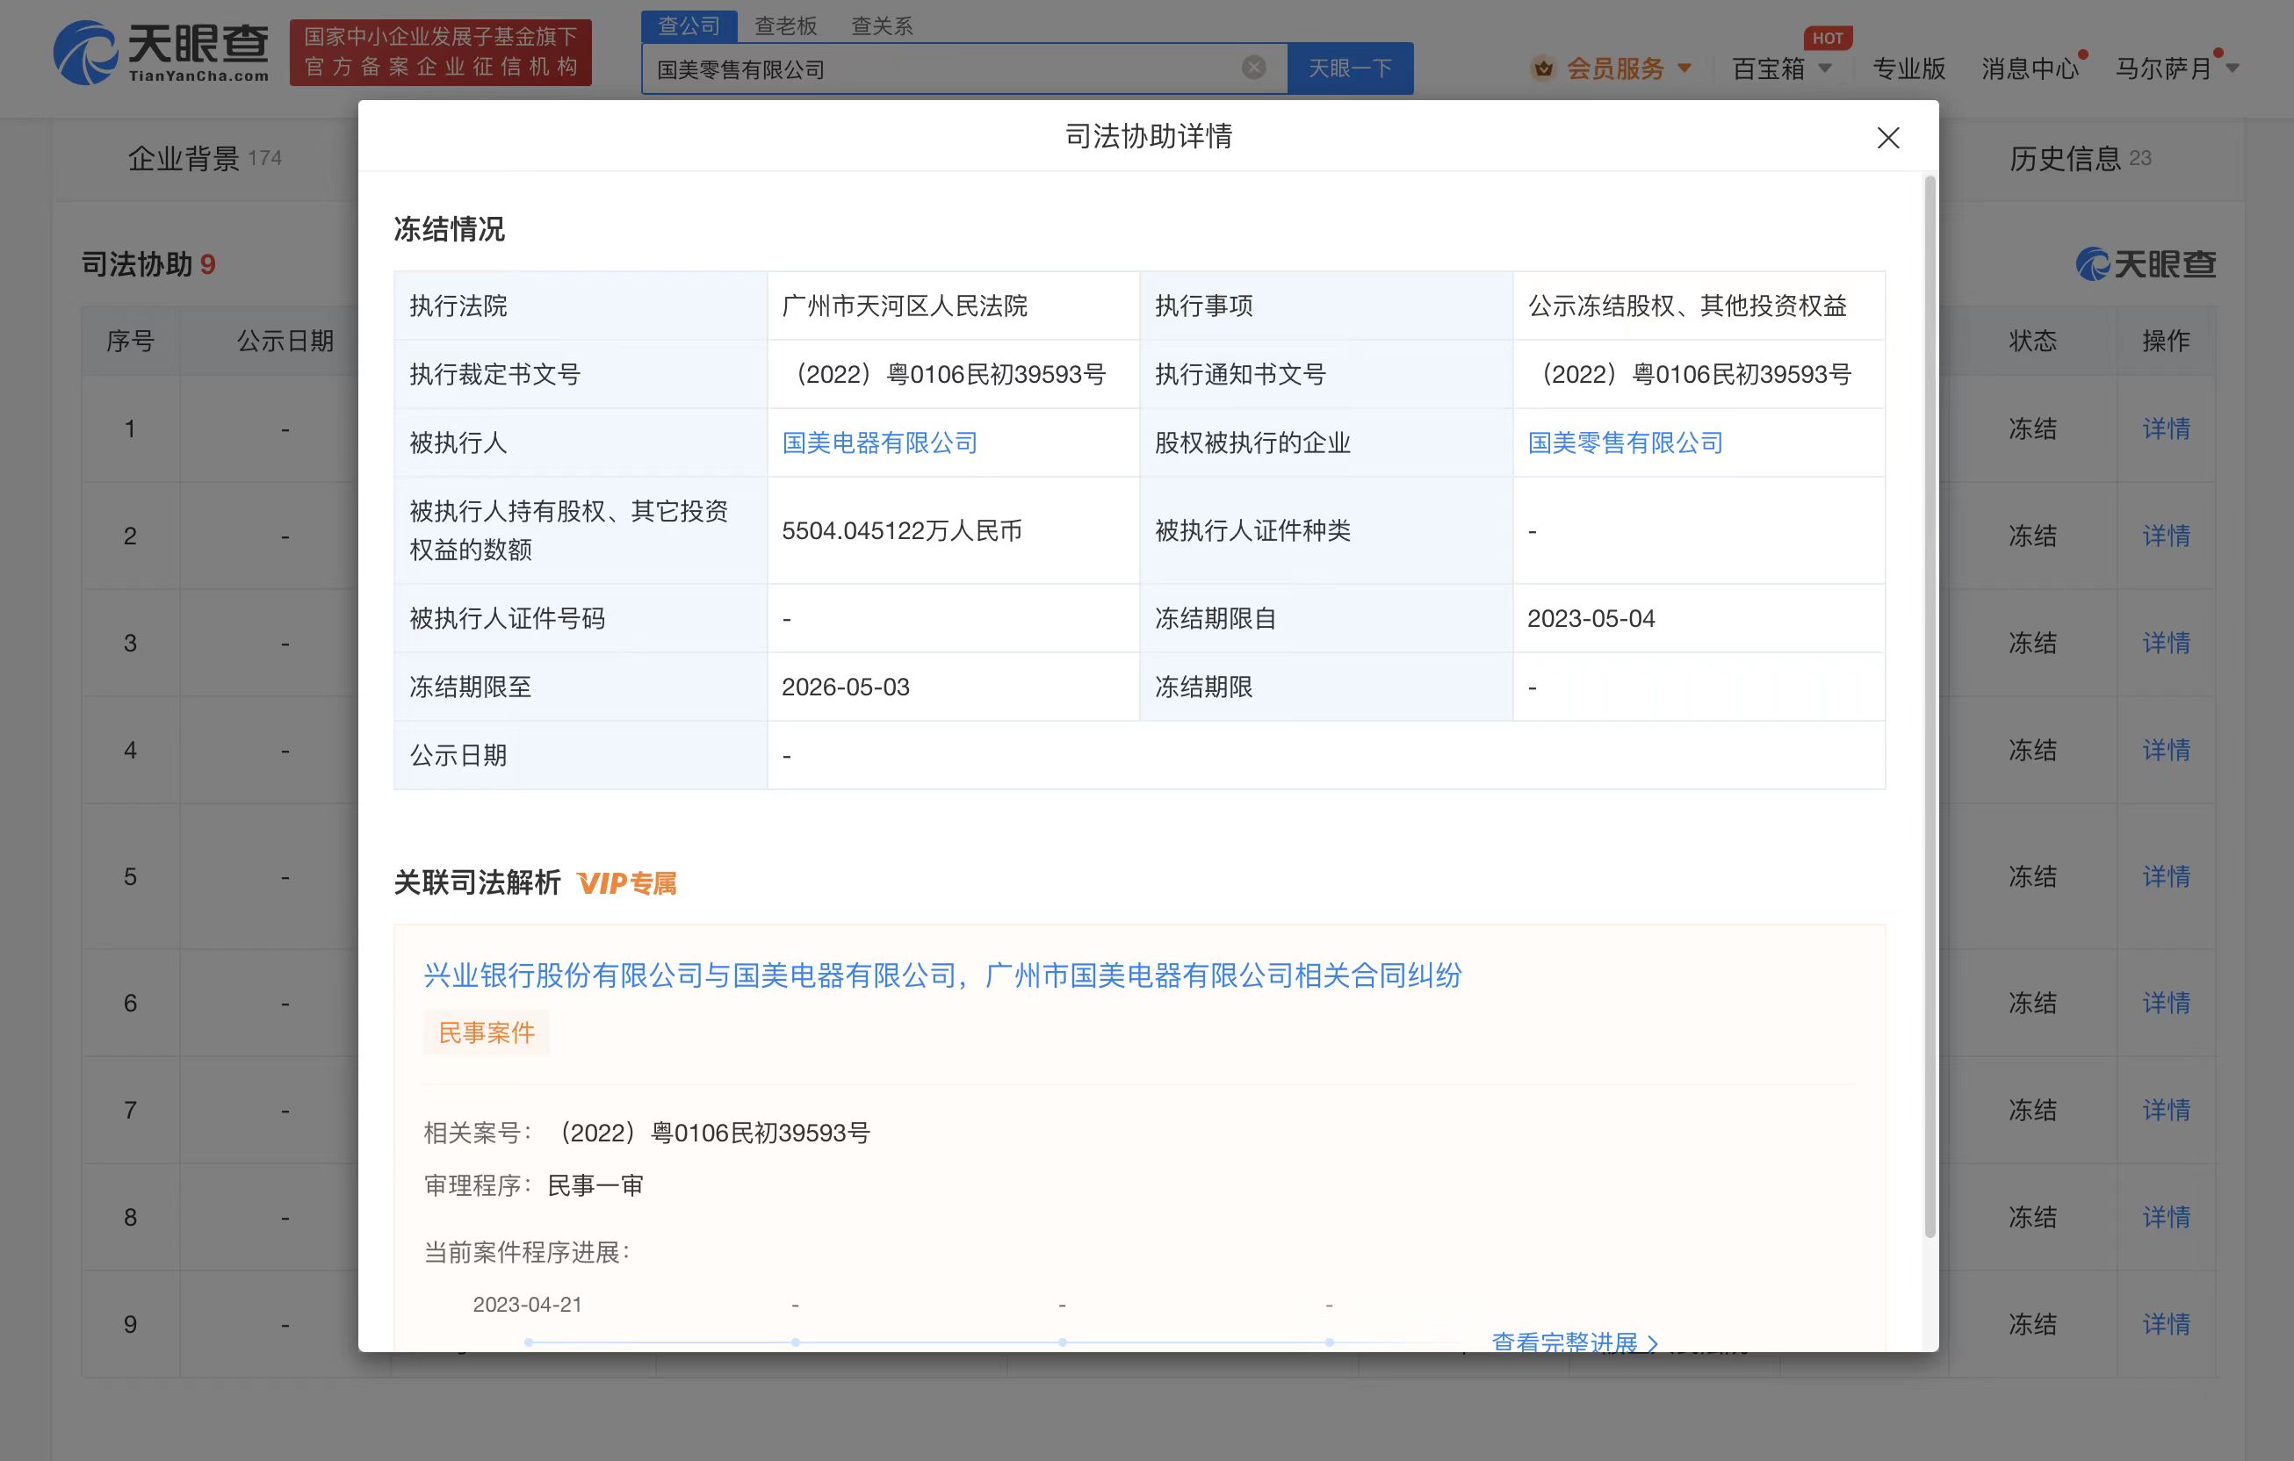The width and height of the screenshot is (2294, 1461).
Task: Open 国美零售有限公司 link in 股权被执行的企业 row
Action: (x=1626, y=443)
